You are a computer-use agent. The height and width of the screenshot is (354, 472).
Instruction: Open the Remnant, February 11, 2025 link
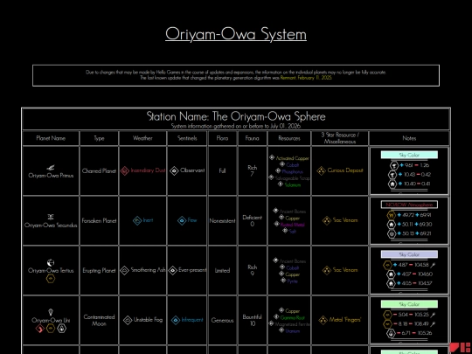[306, 78]
